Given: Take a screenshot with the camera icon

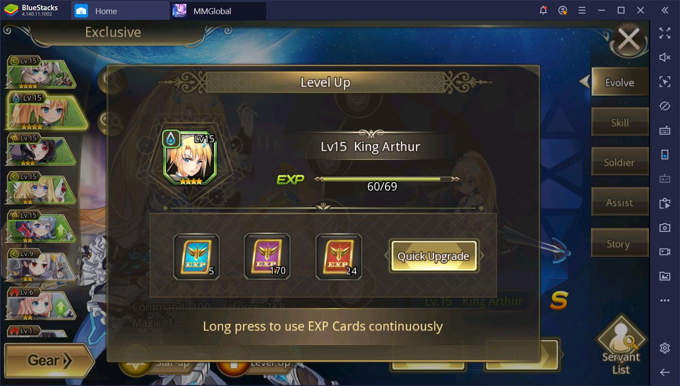Looking at the screenshot, I should pyautogui.click(x=664, y=228).
